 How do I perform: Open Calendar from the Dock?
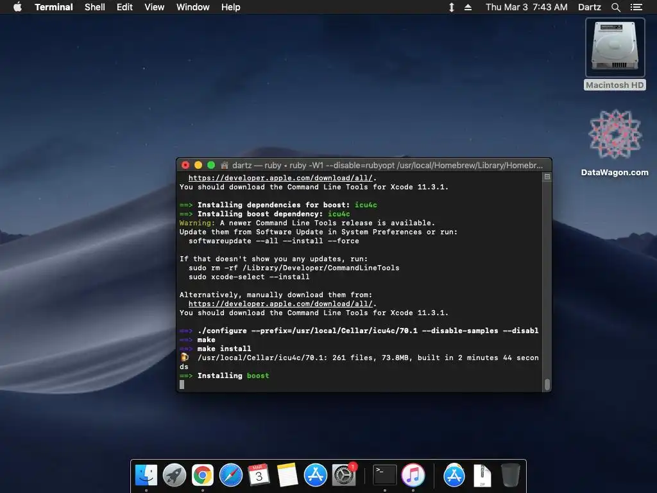[259, 476]
